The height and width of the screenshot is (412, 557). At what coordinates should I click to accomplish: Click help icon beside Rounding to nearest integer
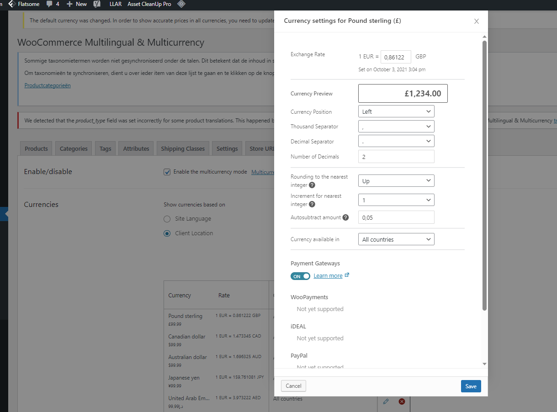[312, 185]
